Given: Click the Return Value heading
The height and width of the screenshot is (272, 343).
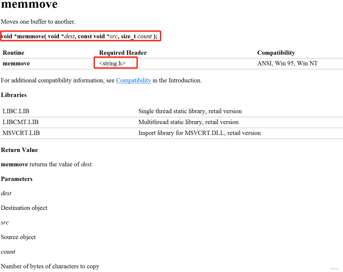Looking at the screenshot, I should pyautogui.click(x=19, y=150).
